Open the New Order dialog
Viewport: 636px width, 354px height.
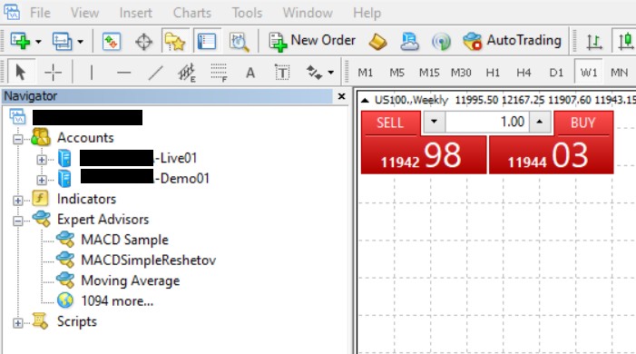[x=312, y=41]
